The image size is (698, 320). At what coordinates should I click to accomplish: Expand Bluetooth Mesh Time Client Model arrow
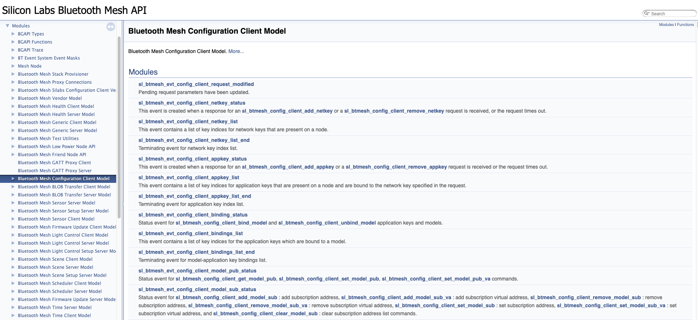click(13, 315)
